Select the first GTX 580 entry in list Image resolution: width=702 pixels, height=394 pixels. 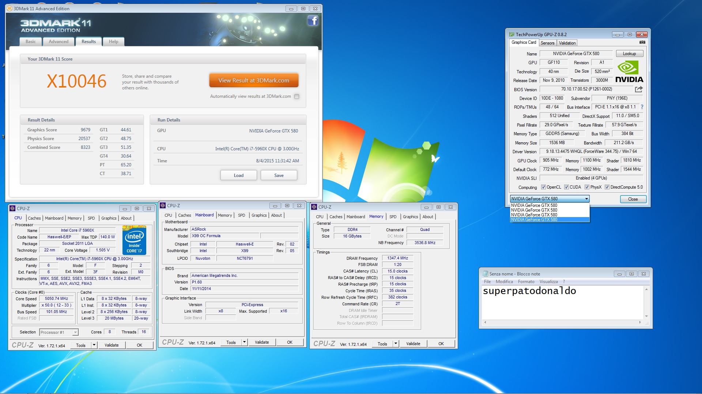click(550, 205)
